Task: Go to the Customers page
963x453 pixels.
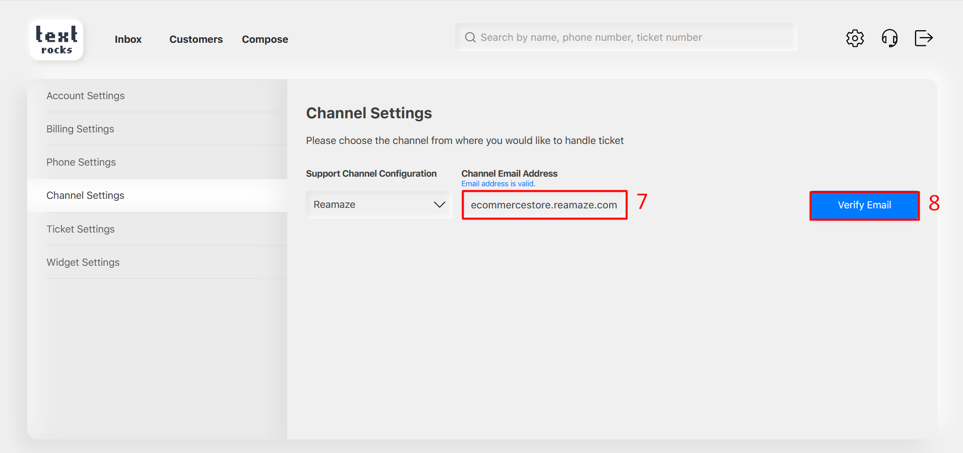Action: [x=196, y=39]
